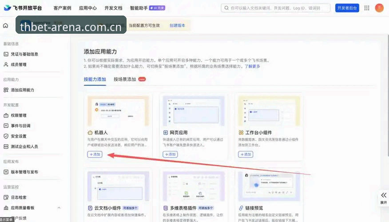Click the AI 开发 badge
The width and height of the screenshot is (389, 222).
point(157,8)
